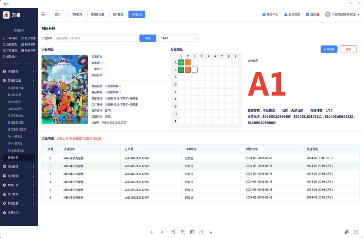Select green grid cell B1

coord(181,70)
